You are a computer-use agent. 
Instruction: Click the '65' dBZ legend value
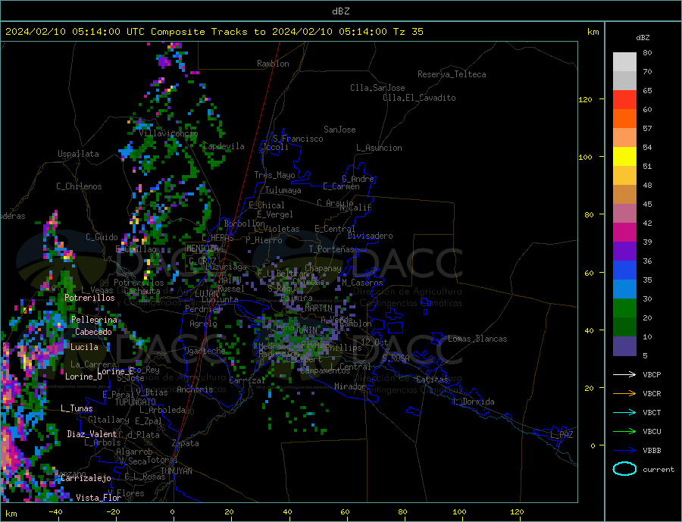tap(647, 90)
